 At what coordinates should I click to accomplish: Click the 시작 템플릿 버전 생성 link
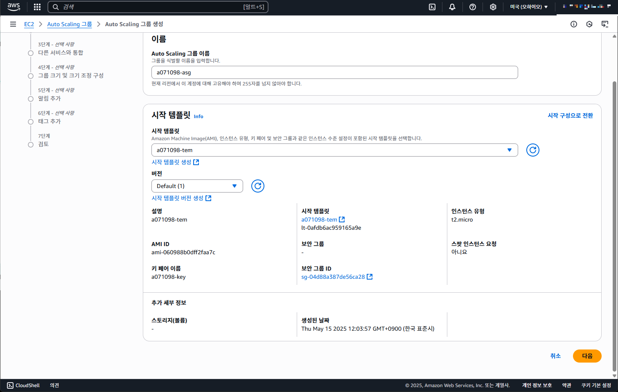178,198
